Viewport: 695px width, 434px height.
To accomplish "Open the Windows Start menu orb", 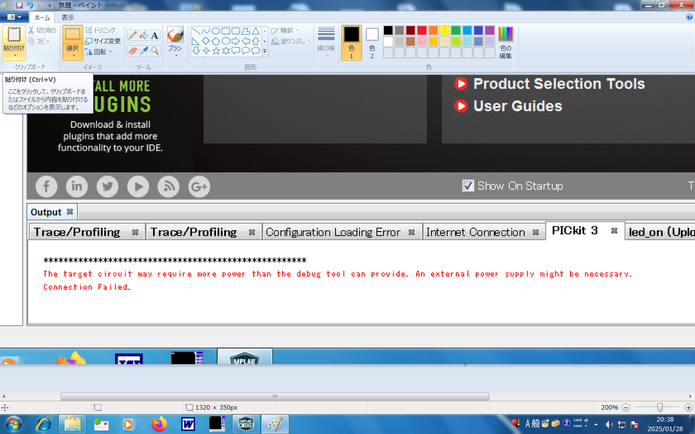I will tap(13, 424).
